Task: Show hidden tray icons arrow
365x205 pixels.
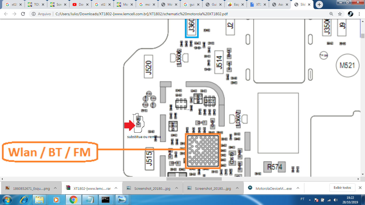Action: pyautogui.click(x=310, y=200)
